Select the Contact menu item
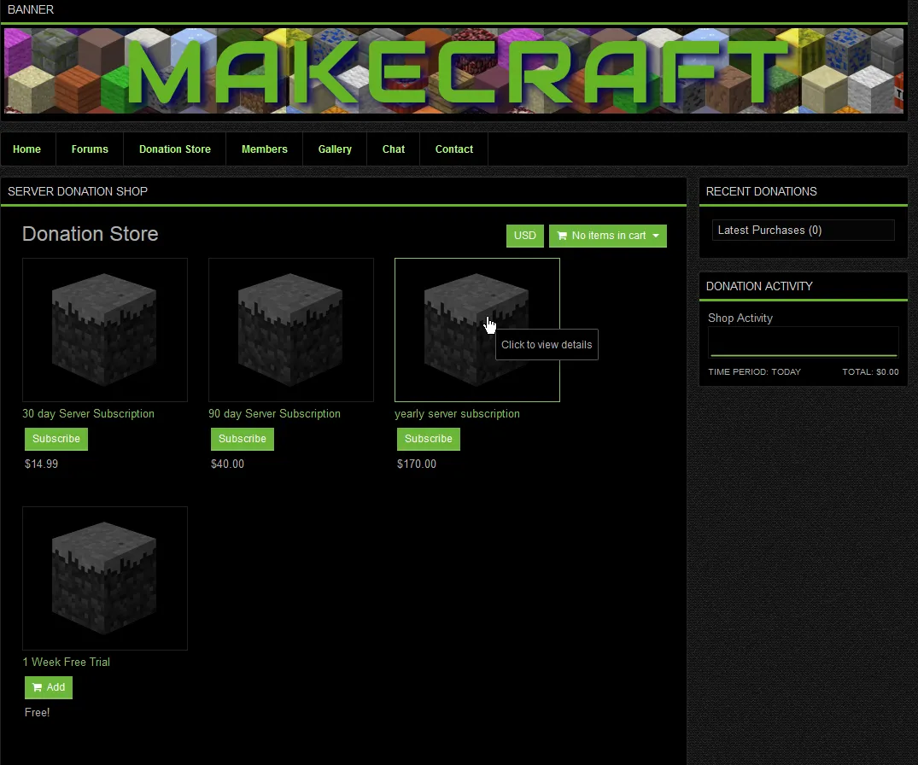The height and width of the screenshot is (765, 918). click(x=453, y=149)
